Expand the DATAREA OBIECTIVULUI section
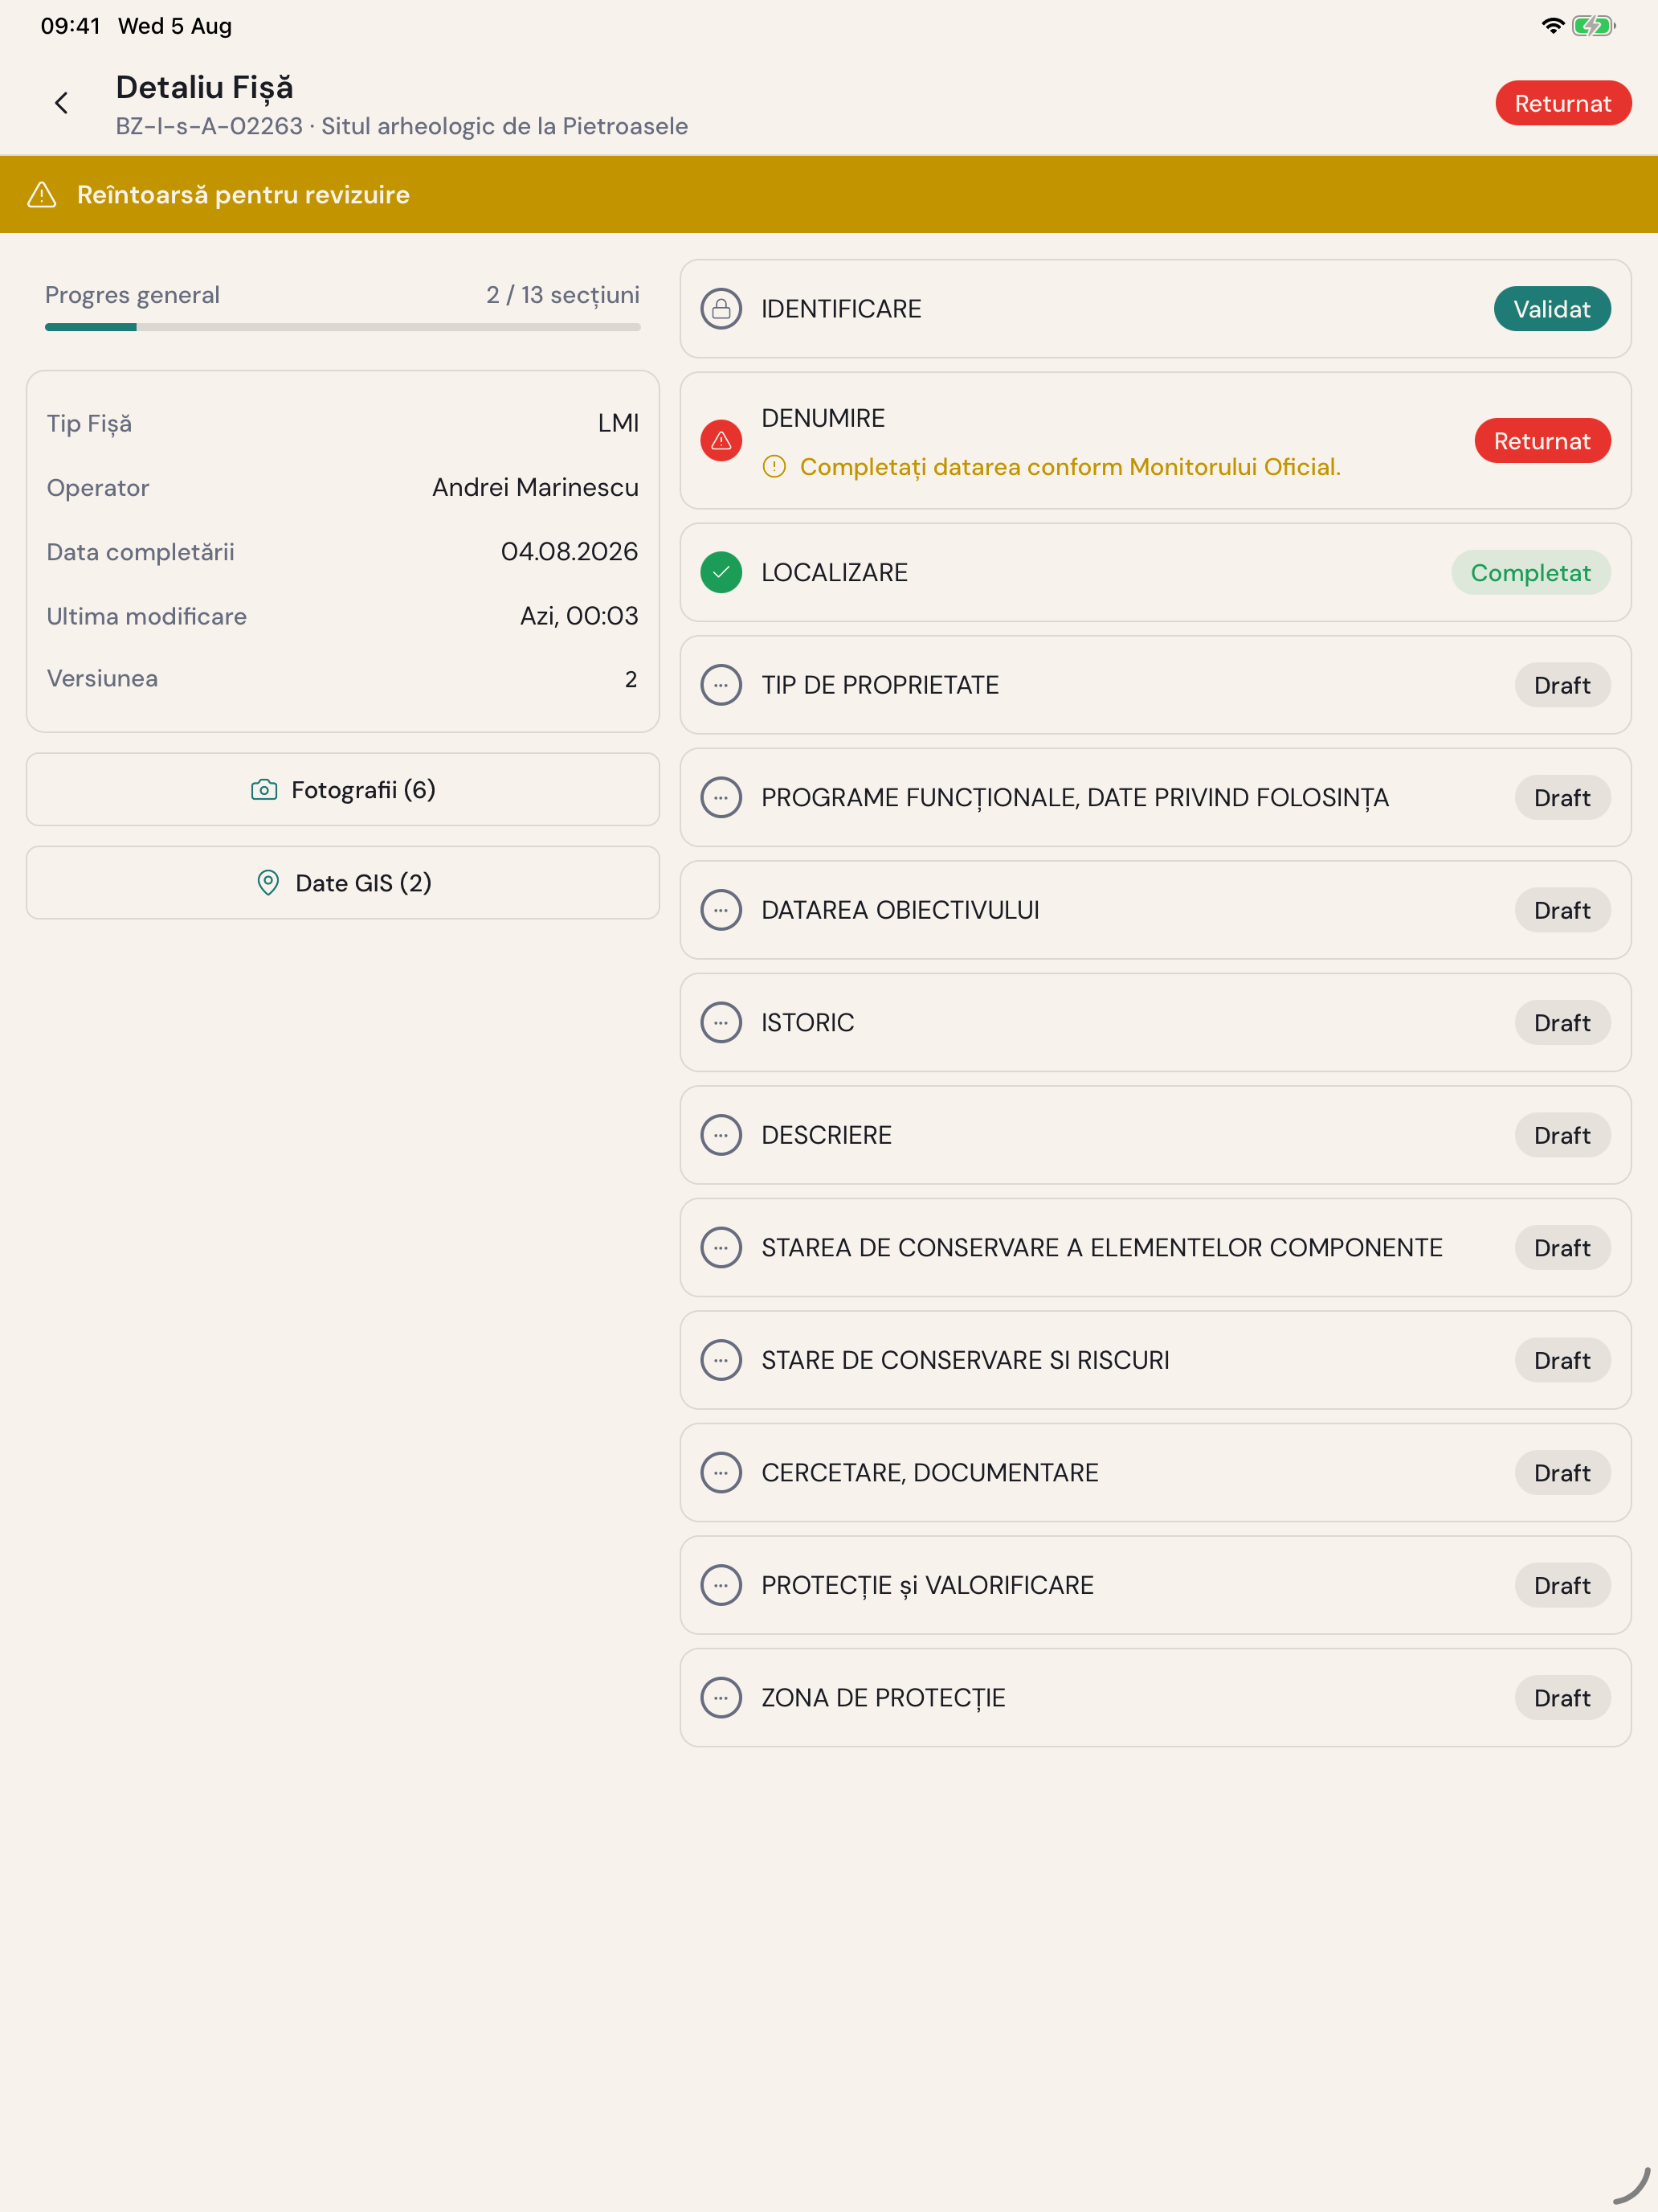This screenshot has height=2212, width=1658. (1155, 910)
